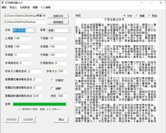Screen dimensions: 166x133
Task: Click the 保存路径 button
Action: point(58,22)
